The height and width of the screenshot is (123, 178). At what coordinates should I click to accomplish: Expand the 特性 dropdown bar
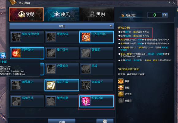[x=62, y=26]
